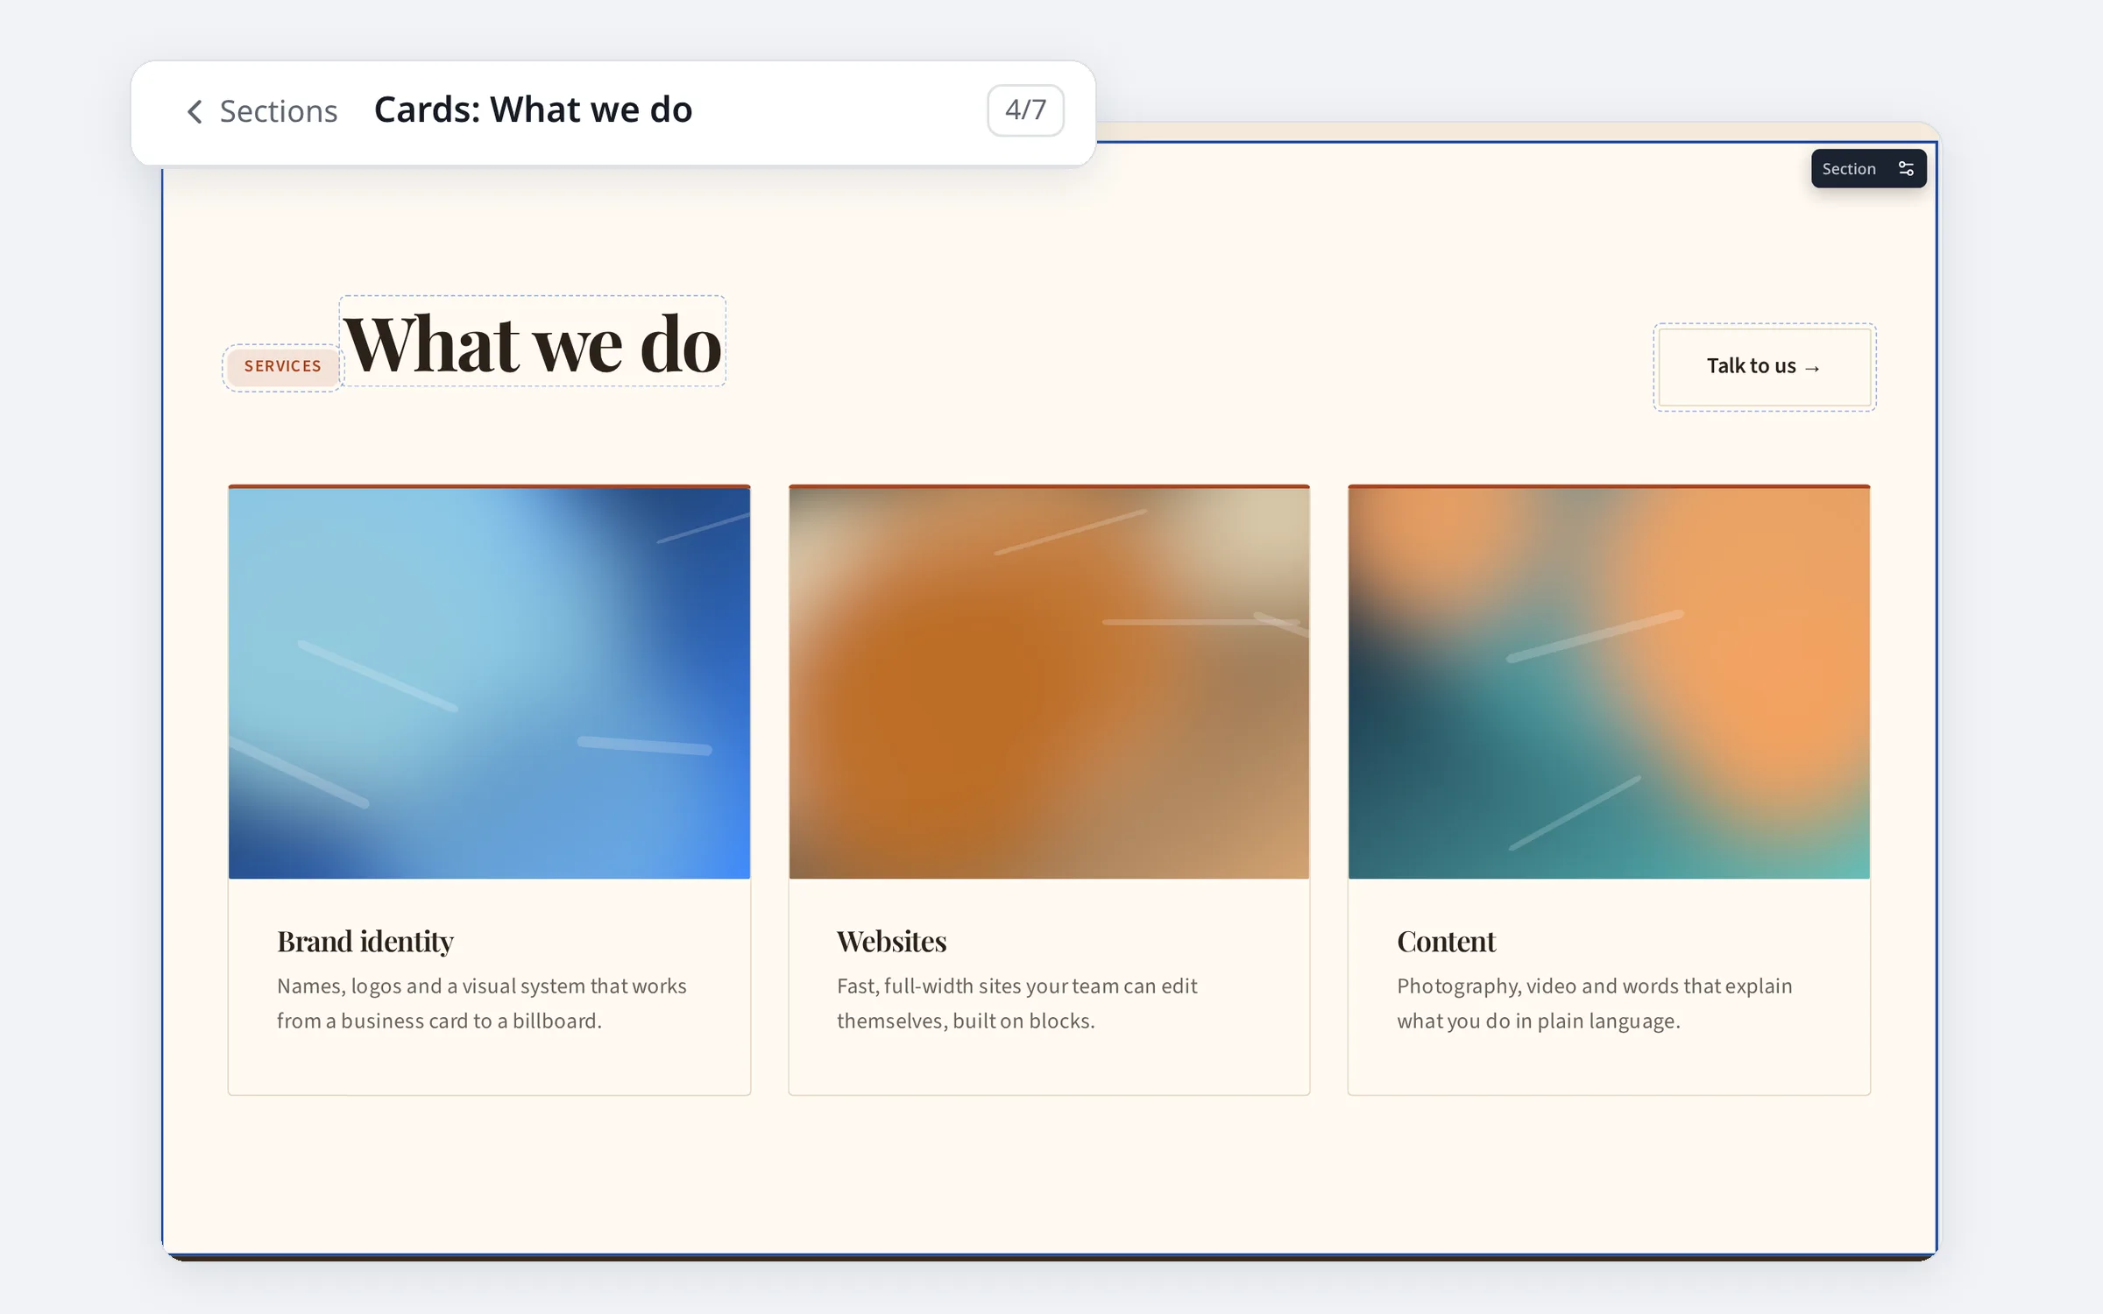Select the 'What we do' heading
This screenshot has height=1314, width=2103.
click(533, 343)
